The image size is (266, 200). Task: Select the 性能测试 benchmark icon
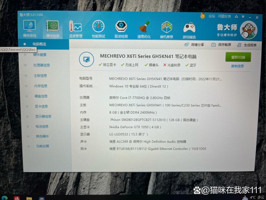[98, 28]
